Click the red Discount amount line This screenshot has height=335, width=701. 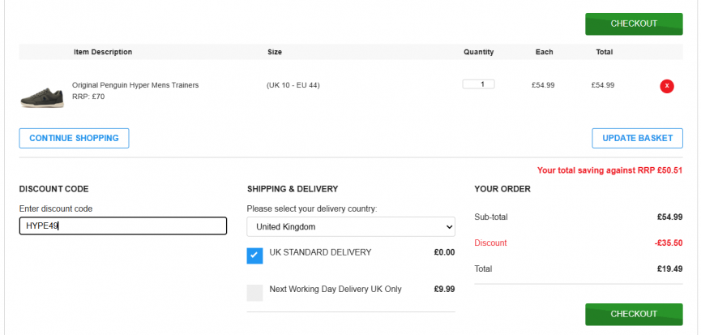click(578, 243)
